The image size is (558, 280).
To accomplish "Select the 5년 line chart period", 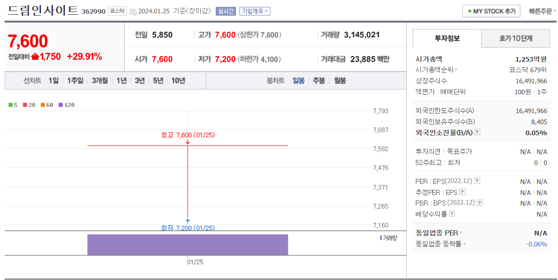I will [x=158, y=80].
